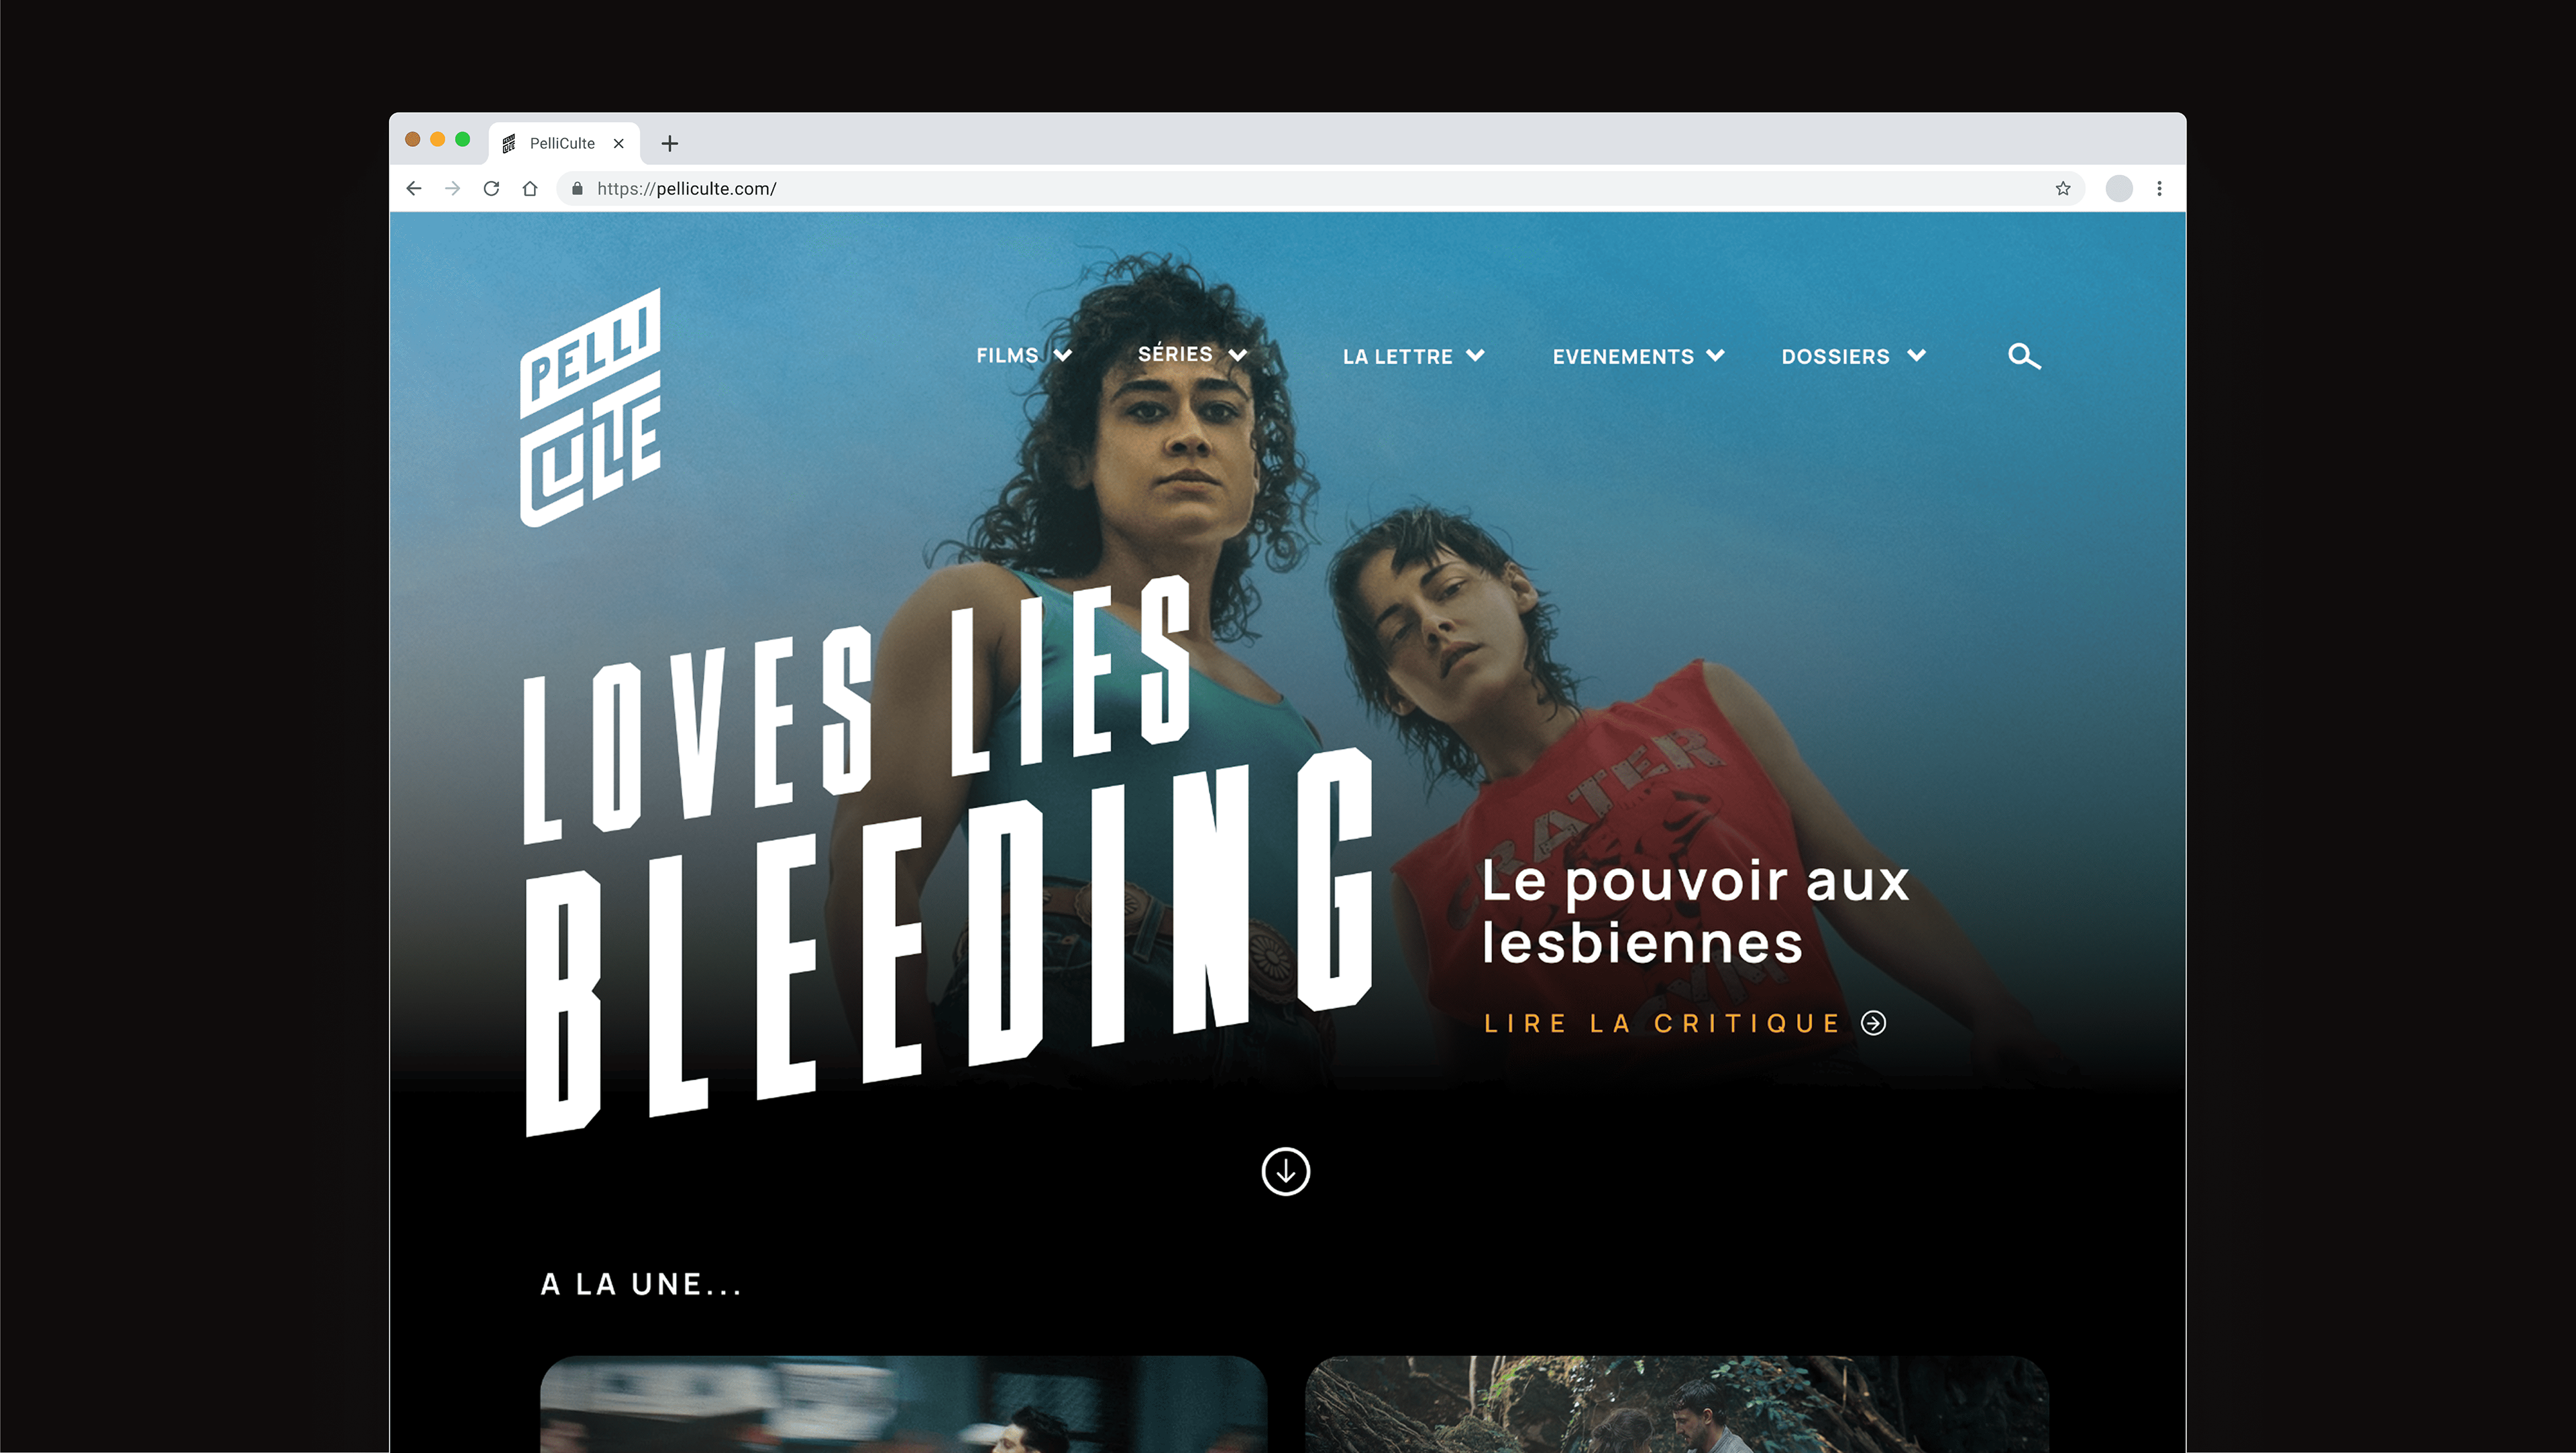Expand the Séries dropdown chevron

pos(1237,356)
